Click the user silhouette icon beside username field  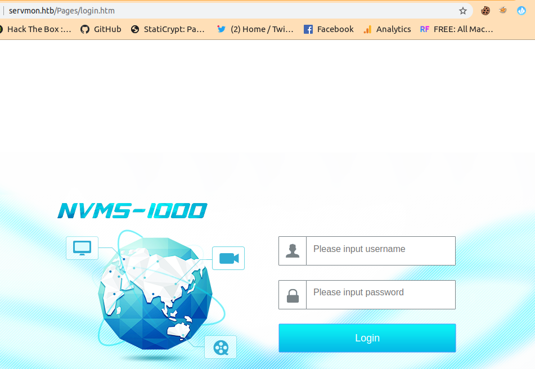click(293, 251)
